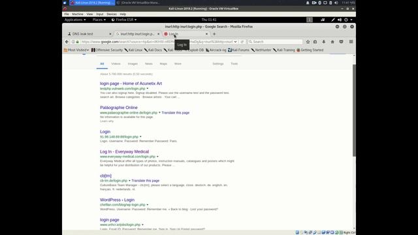
Task: Open the NetHunter bookmark
Action: 261,50
